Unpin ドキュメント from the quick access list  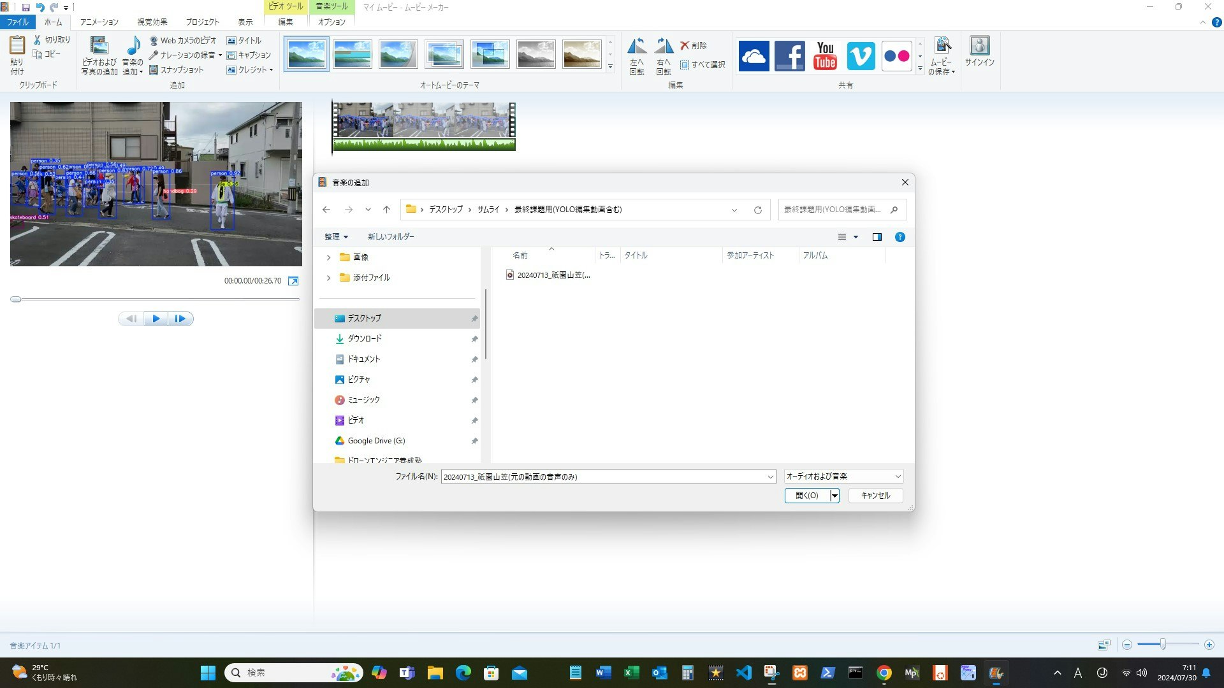click(x=474, y=359)
